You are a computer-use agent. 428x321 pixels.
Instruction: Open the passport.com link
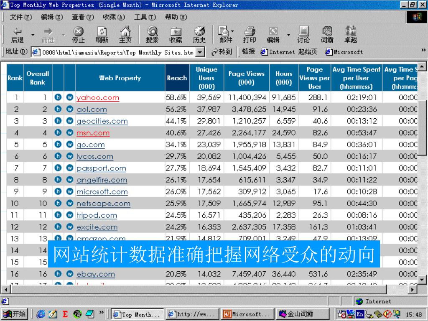click(101, 168)
